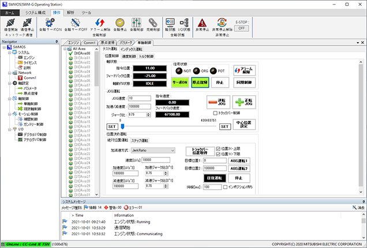Viewport: 367px width, 248px height.
Task: Click the 通信停止 ribbon icon
Action: [x=27, y=23]
